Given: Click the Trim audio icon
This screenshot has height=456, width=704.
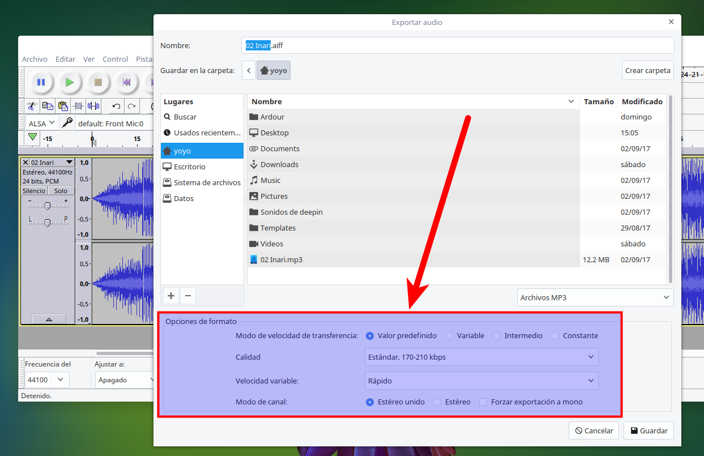Looking at the screenshot, I should (x=78, y=106).
